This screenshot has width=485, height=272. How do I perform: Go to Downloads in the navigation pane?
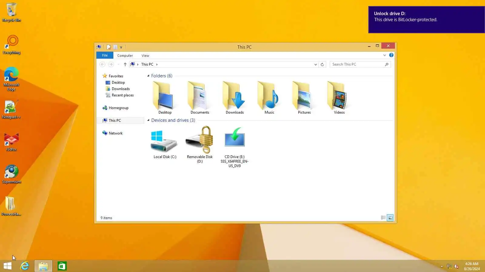(121, 89)
